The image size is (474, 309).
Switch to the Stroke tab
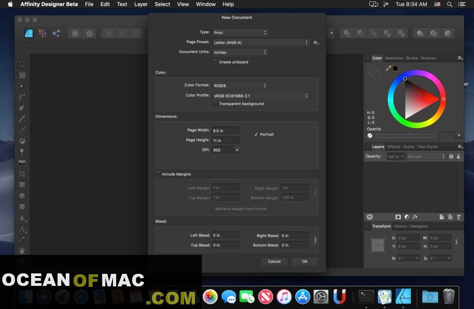point(412,58)
